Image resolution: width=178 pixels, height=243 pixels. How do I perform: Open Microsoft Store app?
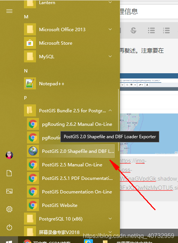[69, 43]
